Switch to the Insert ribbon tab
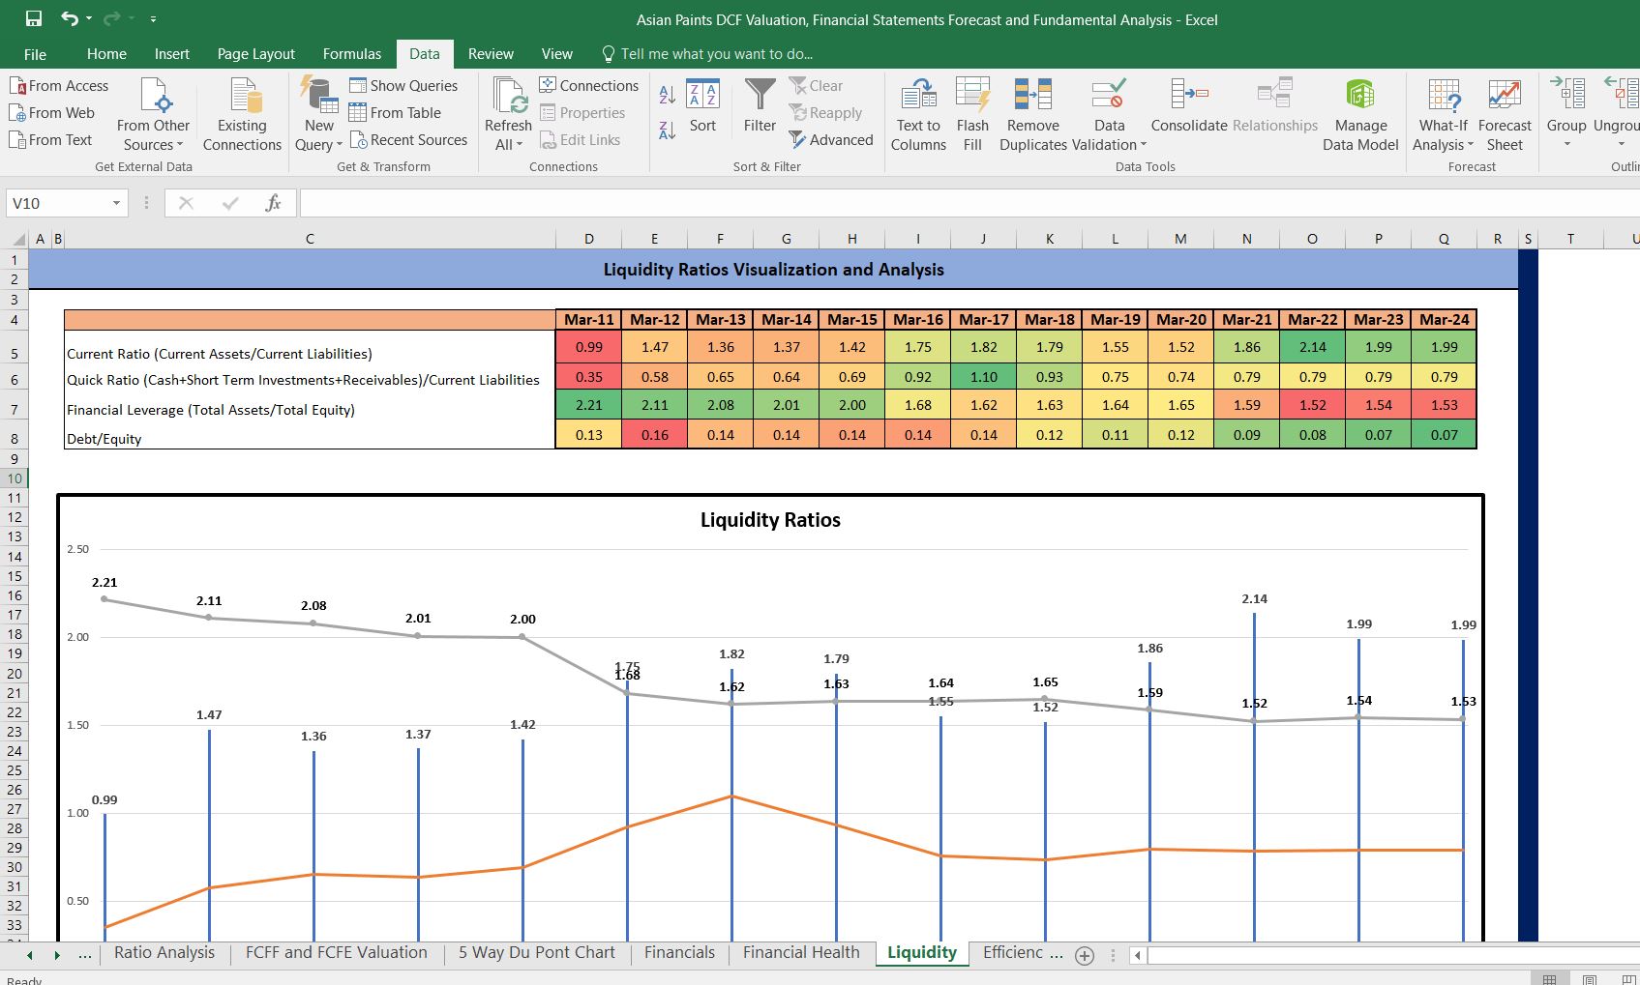1640x985 pixels. pyautogui.click(x=172, y=54)
